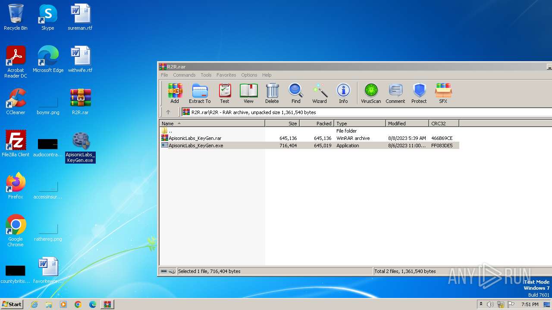Click the Protect shield icon
The height and width of the screenshot is (310, 552).
(419, 93)
